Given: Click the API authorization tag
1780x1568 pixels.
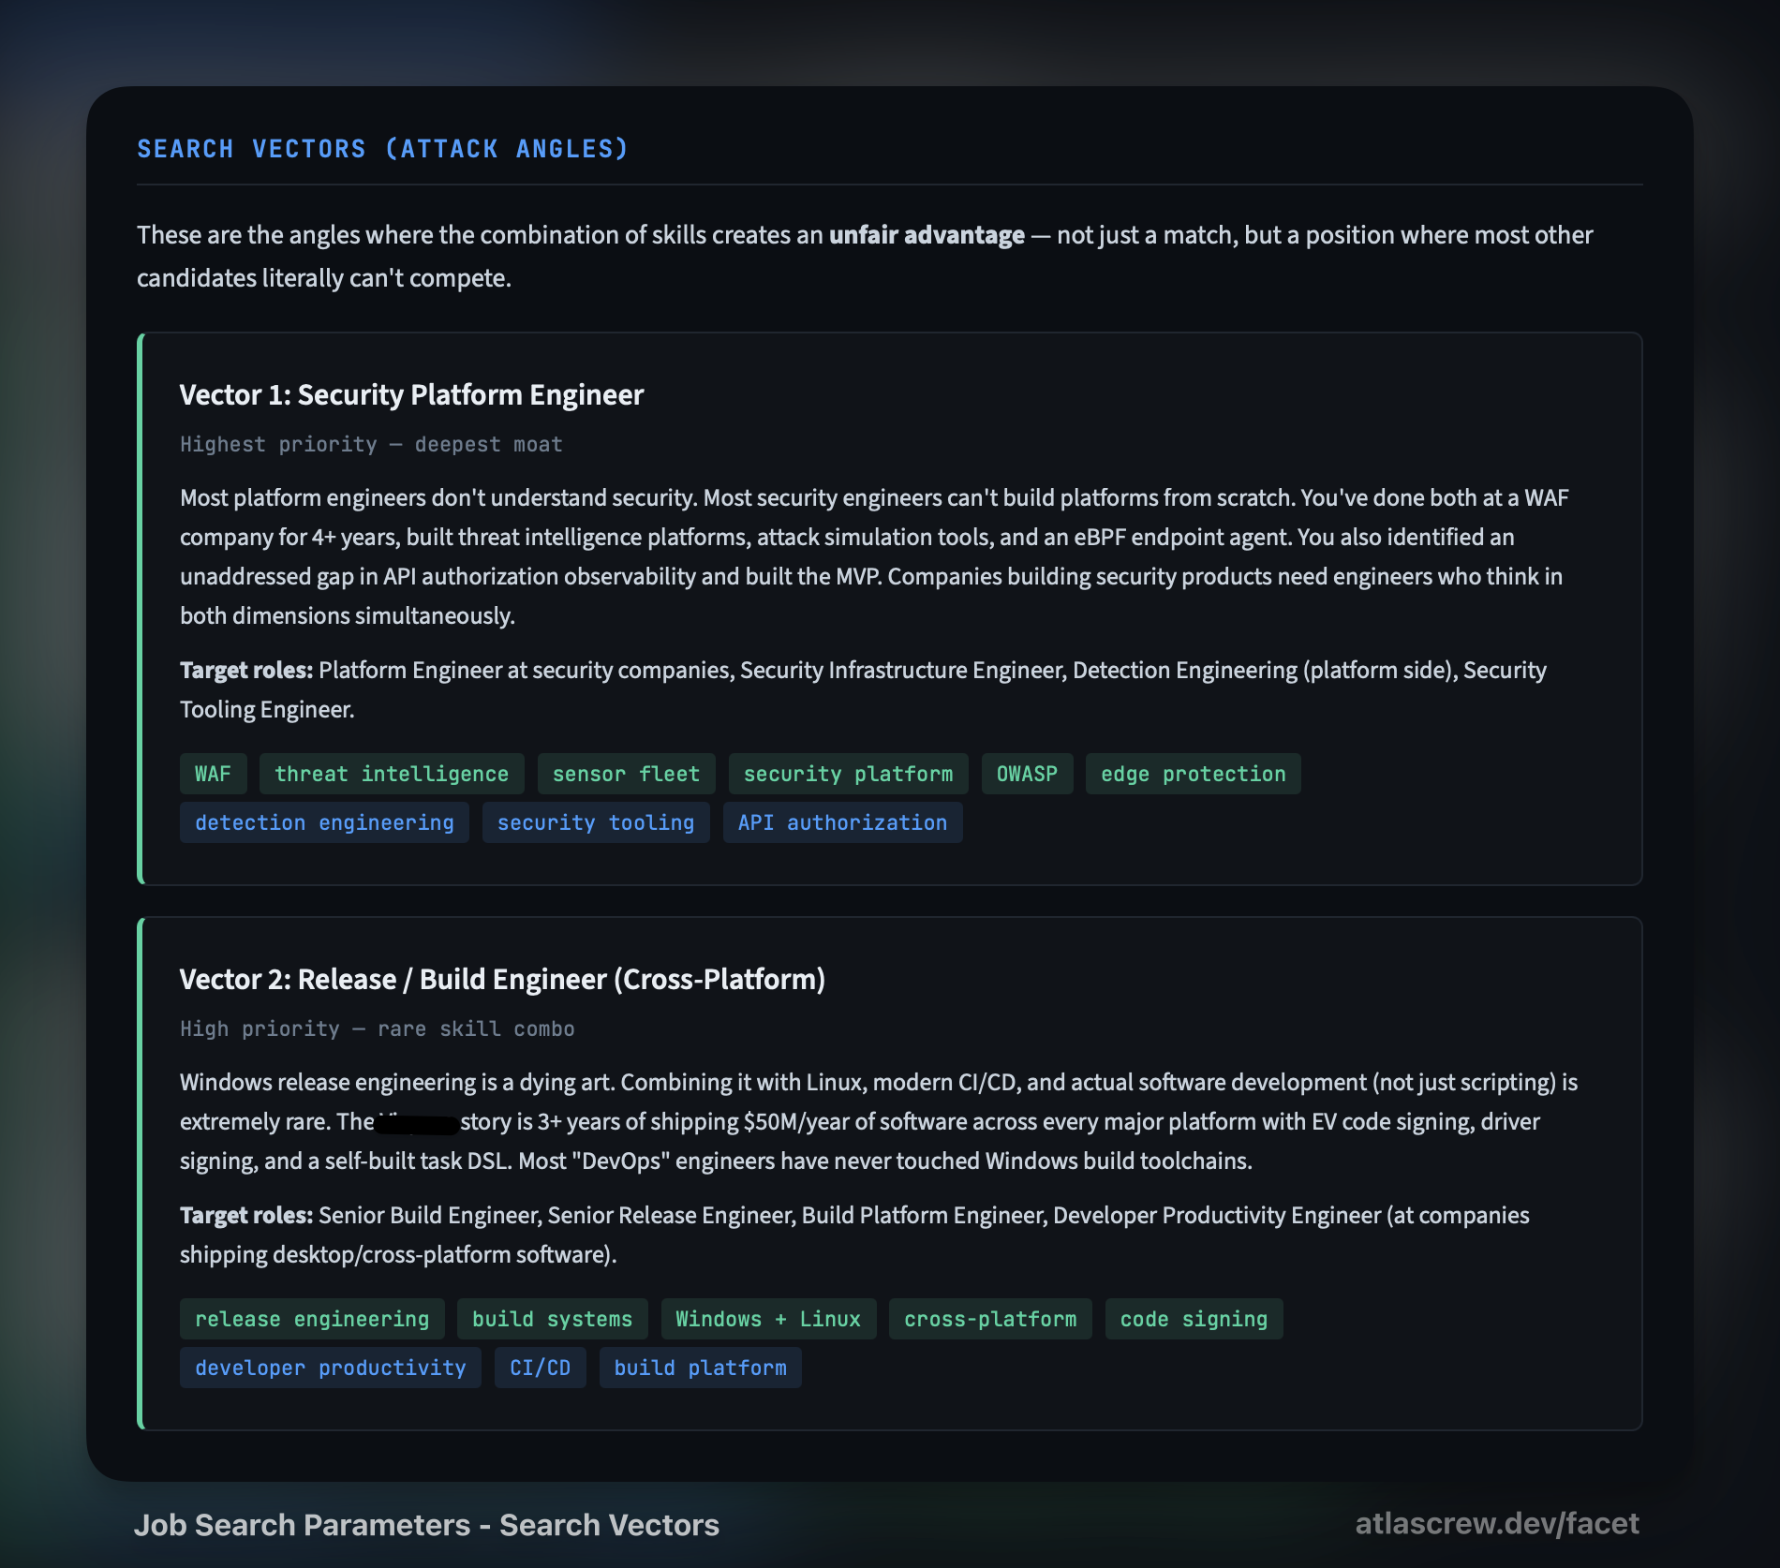Looking at the screenshot, I should 842,822.
